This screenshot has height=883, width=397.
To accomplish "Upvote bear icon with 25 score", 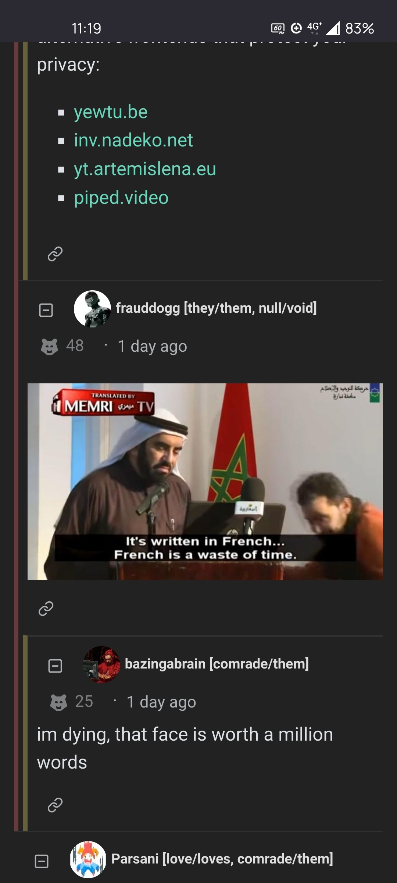I will tap(58, 702).
